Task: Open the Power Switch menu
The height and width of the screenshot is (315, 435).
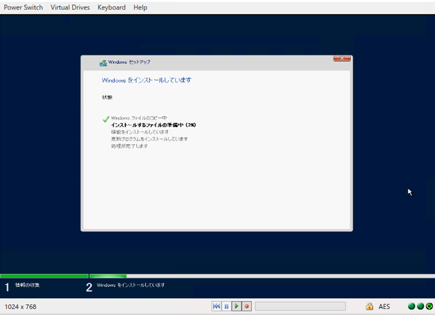Action: tap(23, 7)
